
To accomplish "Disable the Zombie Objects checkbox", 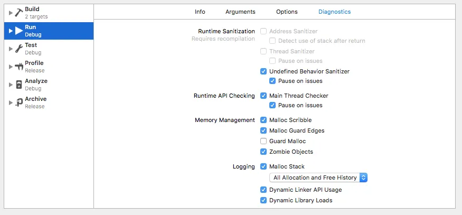I will 263,152.
